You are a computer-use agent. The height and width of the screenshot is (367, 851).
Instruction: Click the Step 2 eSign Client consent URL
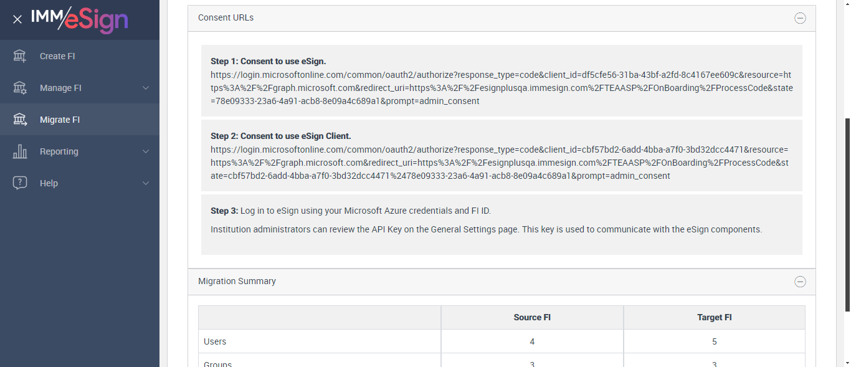[x=502, y=163]
